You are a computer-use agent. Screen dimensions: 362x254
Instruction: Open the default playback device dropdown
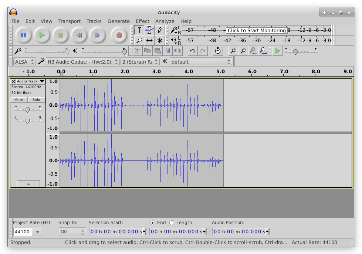[x=201, y=62]
